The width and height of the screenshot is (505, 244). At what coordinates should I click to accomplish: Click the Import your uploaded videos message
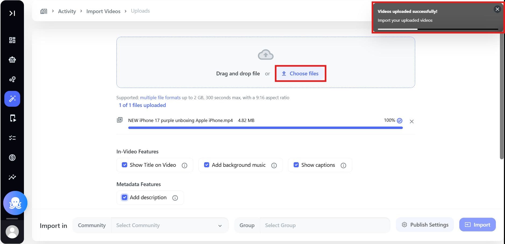point(405,20)
